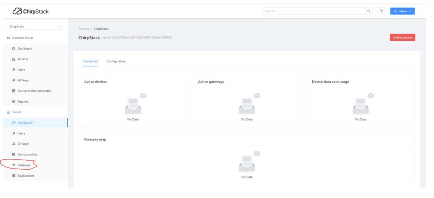Select the Dashboard tab in tenant view
This screenshot has width=434, height=198.
pos(91,61)
